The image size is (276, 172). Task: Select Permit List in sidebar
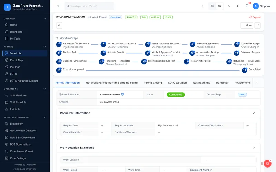(24, 53)
